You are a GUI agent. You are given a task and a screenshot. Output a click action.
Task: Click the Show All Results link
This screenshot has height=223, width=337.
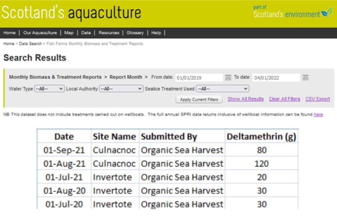click(x=245, y=99)
